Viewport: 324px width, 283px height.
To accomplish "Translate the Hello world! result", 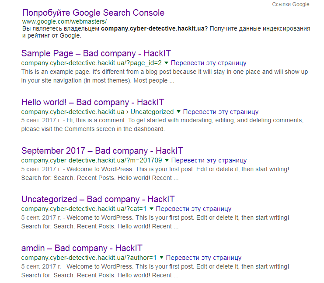I will [x=220, y=112].
